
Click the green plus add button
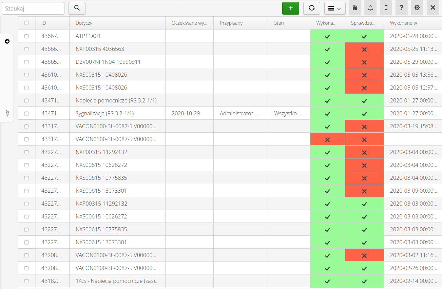pos(290,8)
